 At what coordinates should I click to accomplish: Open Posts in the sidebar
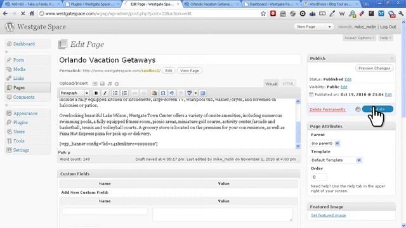[18, 60]
